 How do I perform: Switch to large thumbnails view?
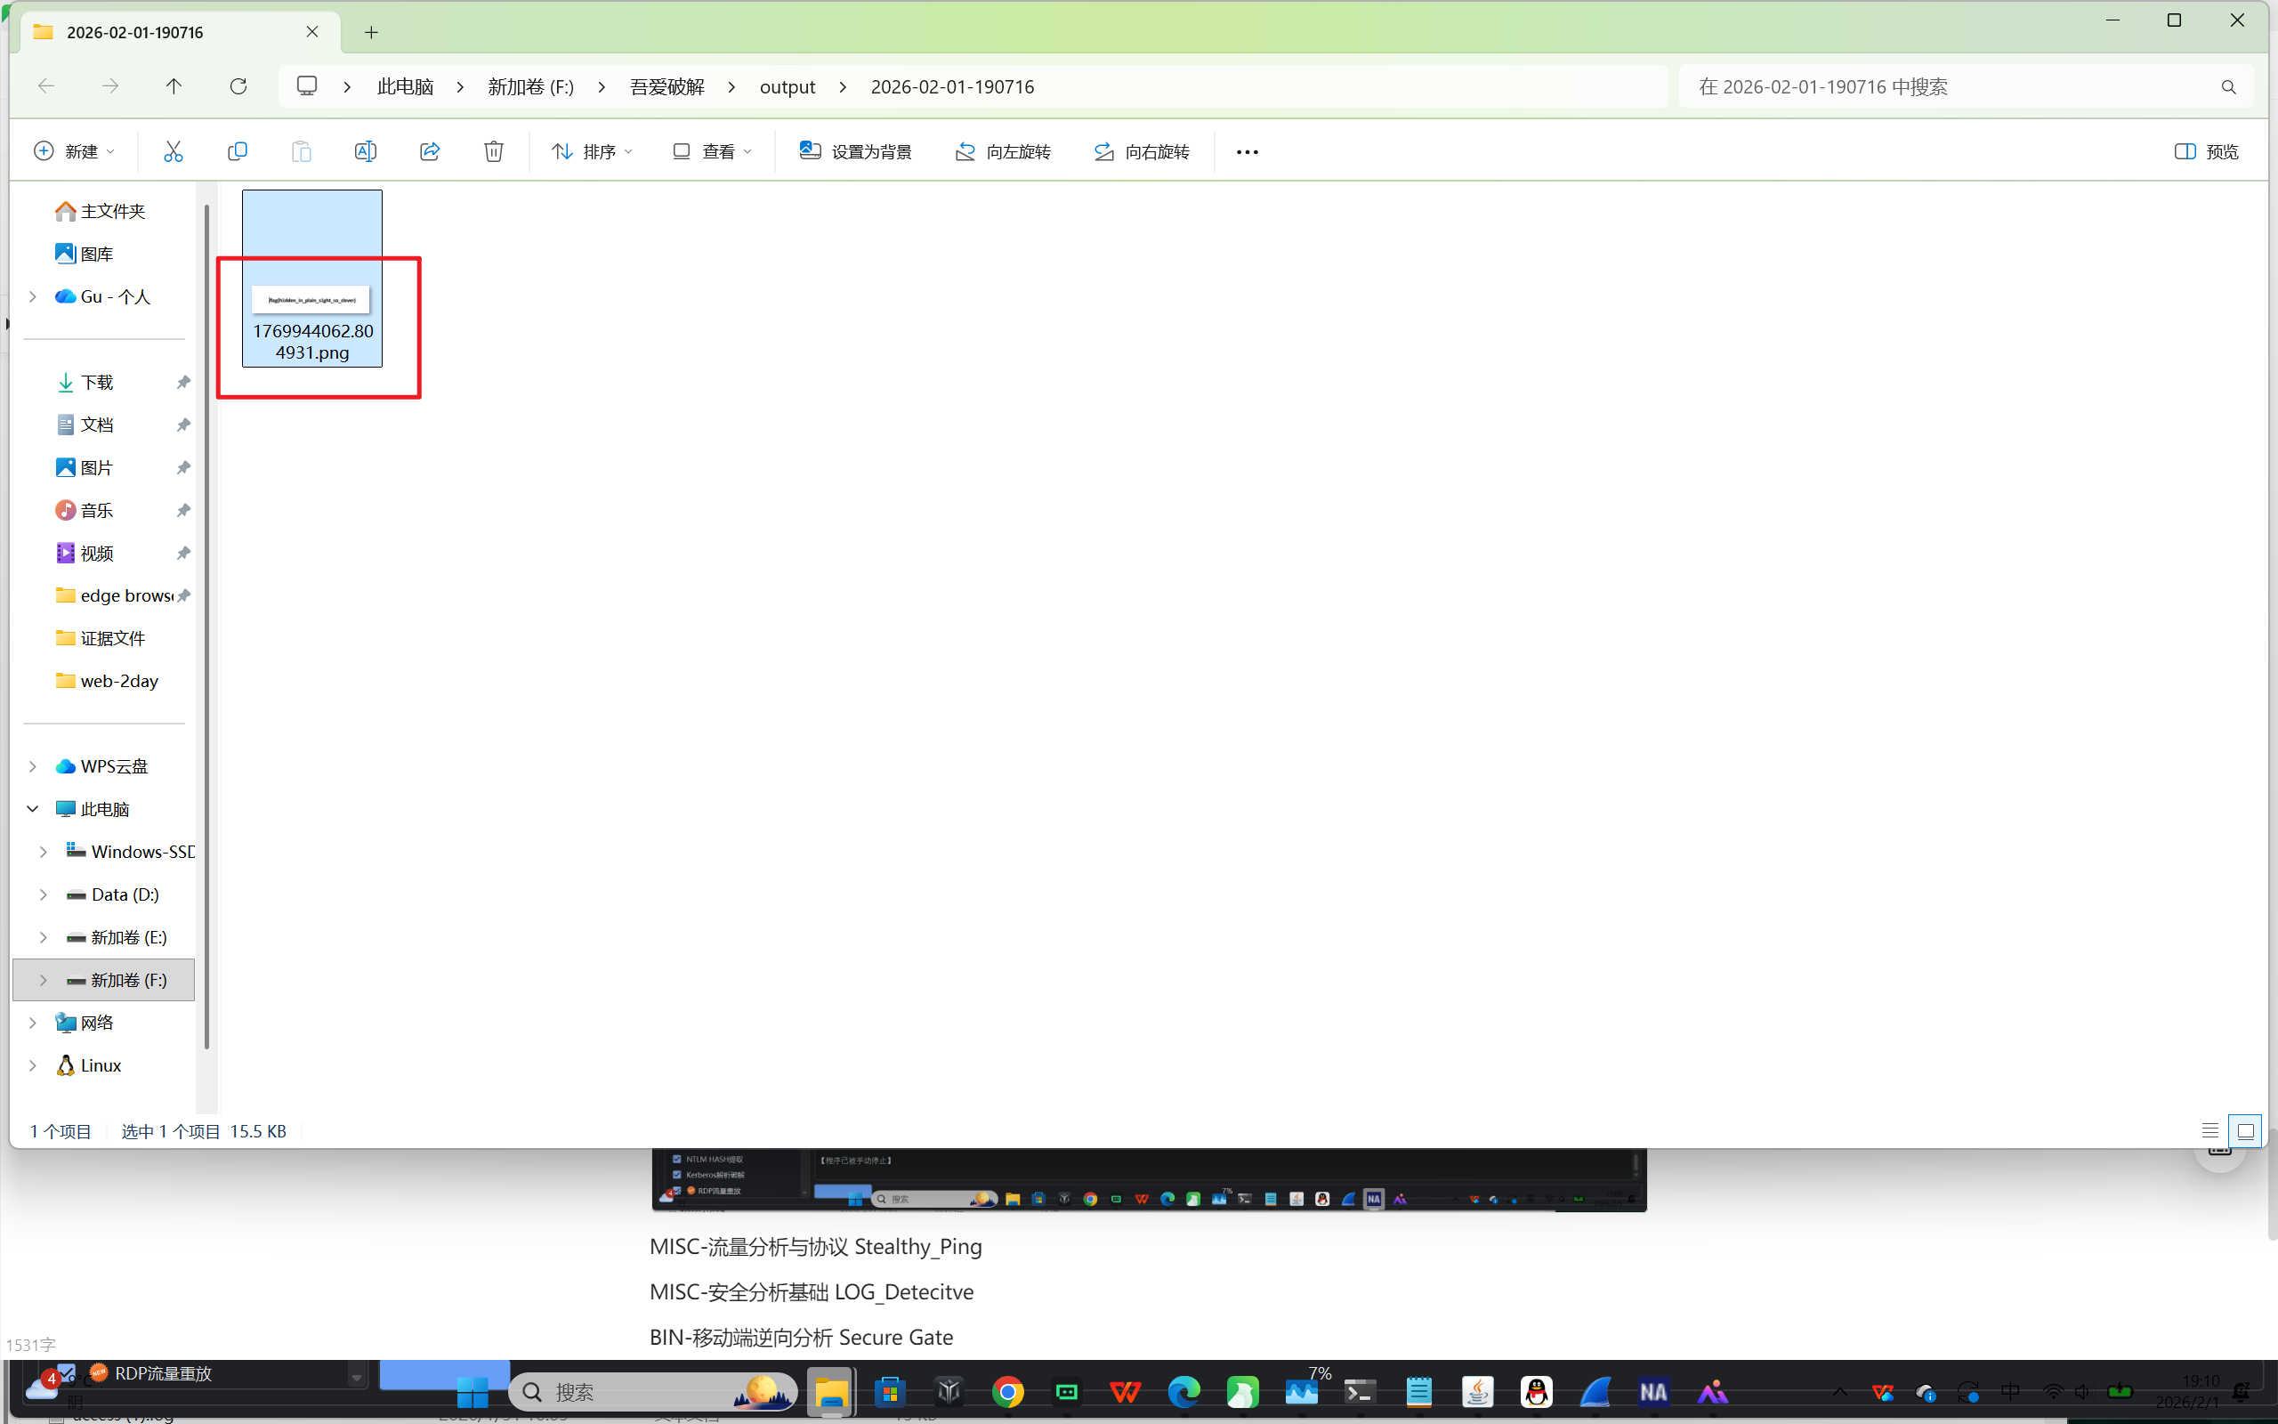click(2245, 1130)
